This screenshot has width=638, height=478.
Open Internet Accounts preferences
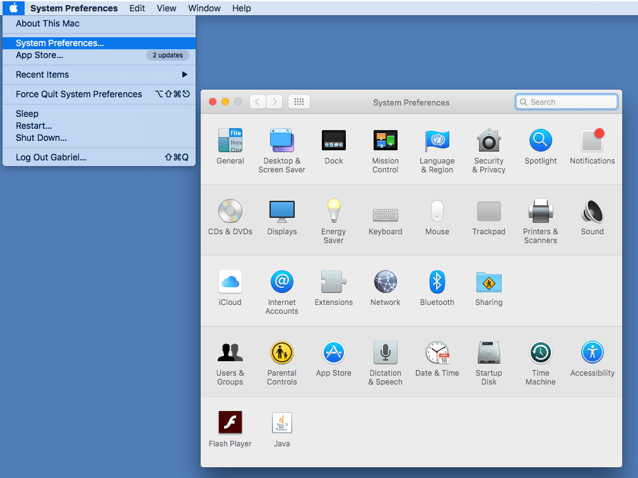(x=282, y=292)
